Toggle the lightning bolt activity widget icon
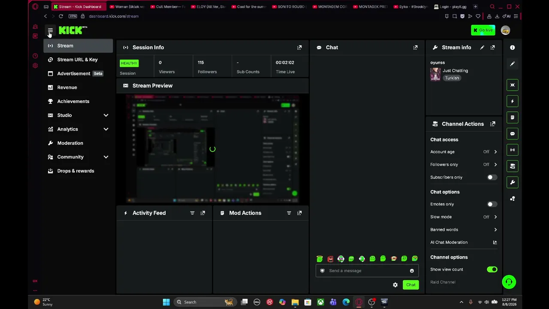This screenshot has width=549, height=309. tap(512, 101)
